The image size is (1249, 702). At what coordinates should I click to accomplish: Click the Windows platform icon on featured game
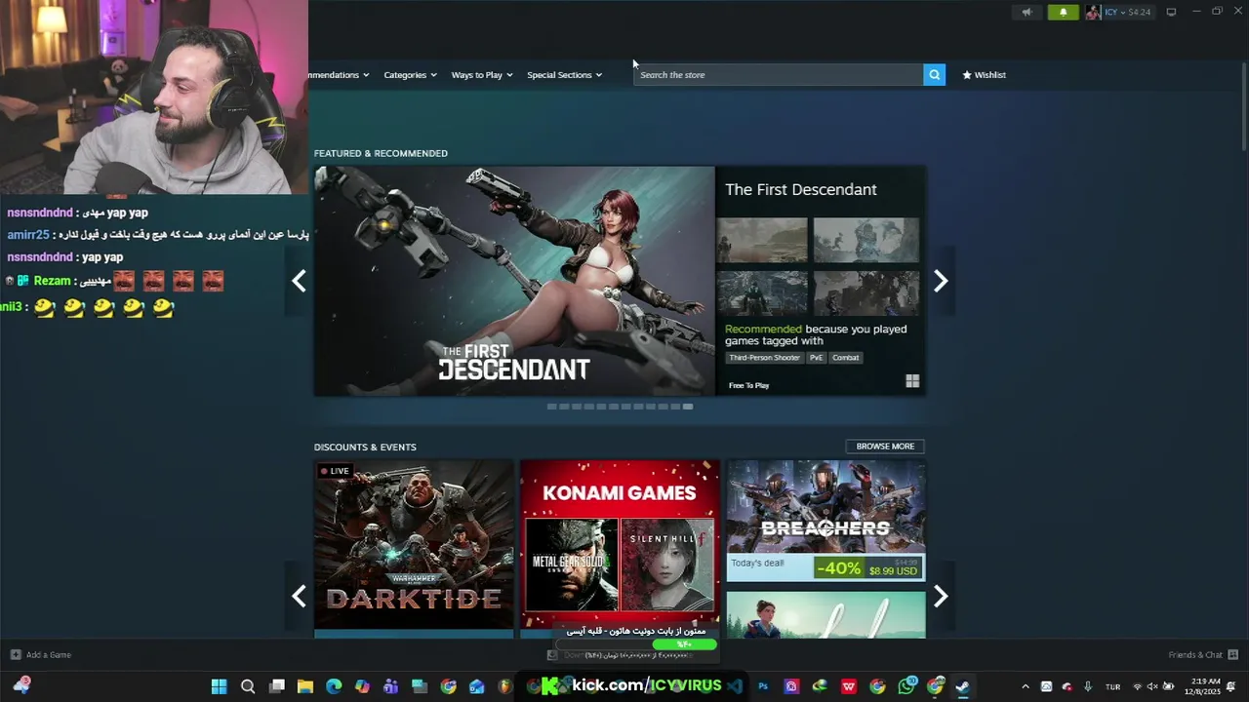point(912,381)
